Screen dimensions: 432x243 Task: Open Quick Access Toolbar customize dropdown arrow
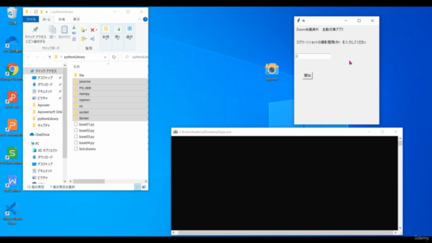pyautogui.click(x=47, y=12)
